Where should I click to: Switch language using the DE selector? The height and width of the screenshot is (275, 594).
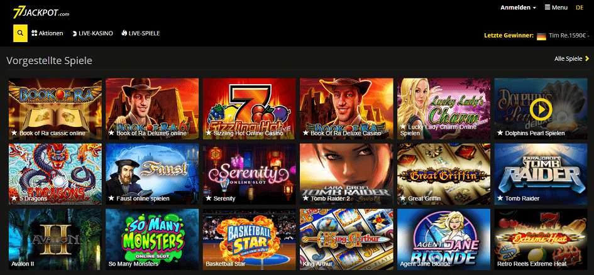(x=580, y=7)
